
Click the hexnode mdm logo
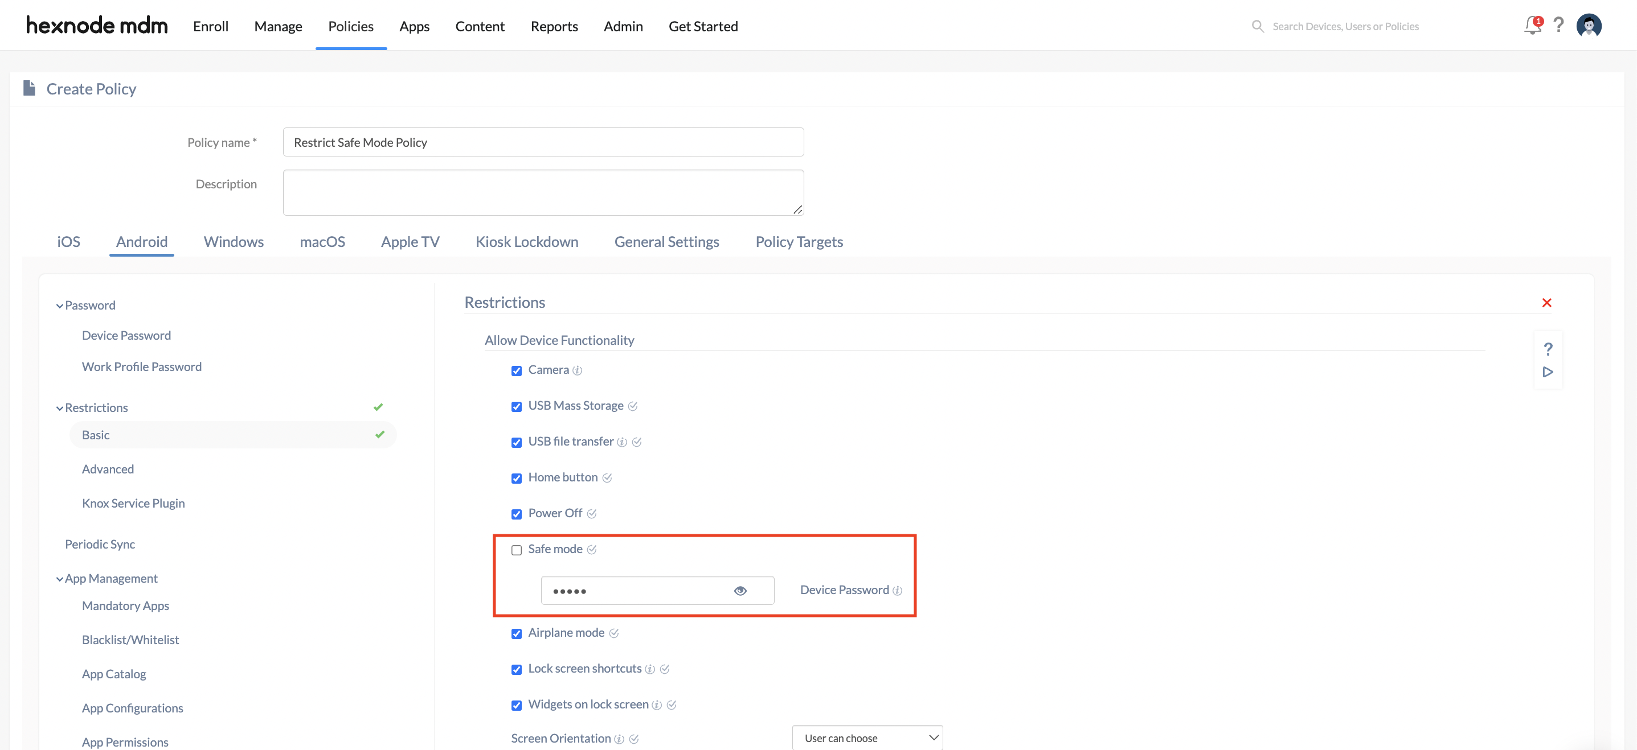(x=97, y=26)
